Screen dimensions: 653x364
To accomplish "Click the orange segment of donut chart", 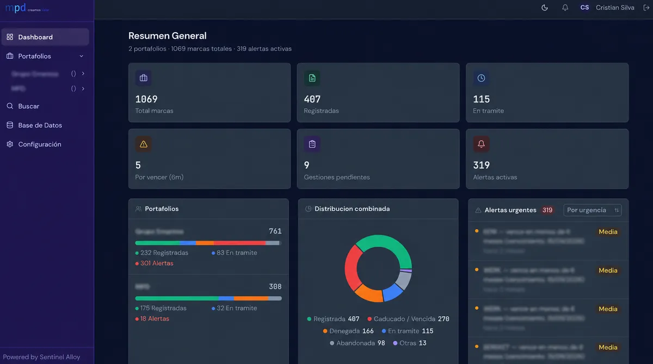I will click(369, 293).
